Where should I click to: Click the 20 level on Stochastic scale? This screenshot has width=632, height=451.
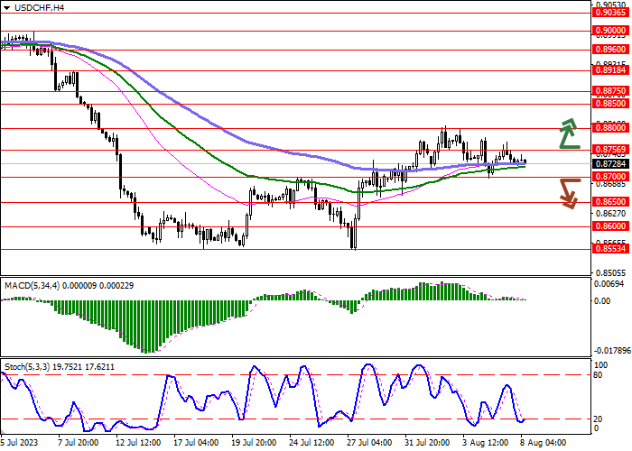(x=599, y=419)
